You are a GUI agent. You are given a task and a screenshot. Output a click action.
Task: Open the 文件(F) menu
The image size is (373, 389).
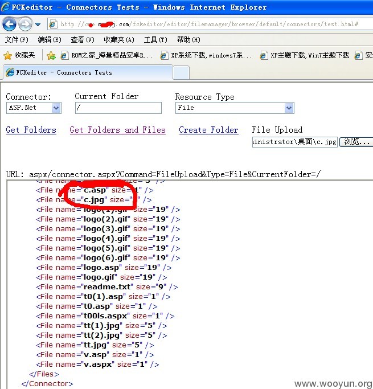[17, 40]
